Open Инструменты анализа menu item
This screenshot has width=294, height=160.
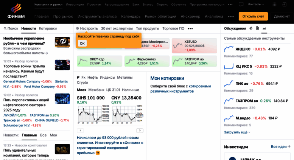pyautogui.click(x=97, y=17)
